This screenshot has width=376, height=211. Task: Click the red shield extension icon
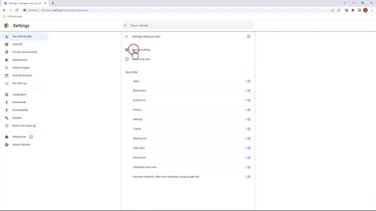tap(347, 11)
